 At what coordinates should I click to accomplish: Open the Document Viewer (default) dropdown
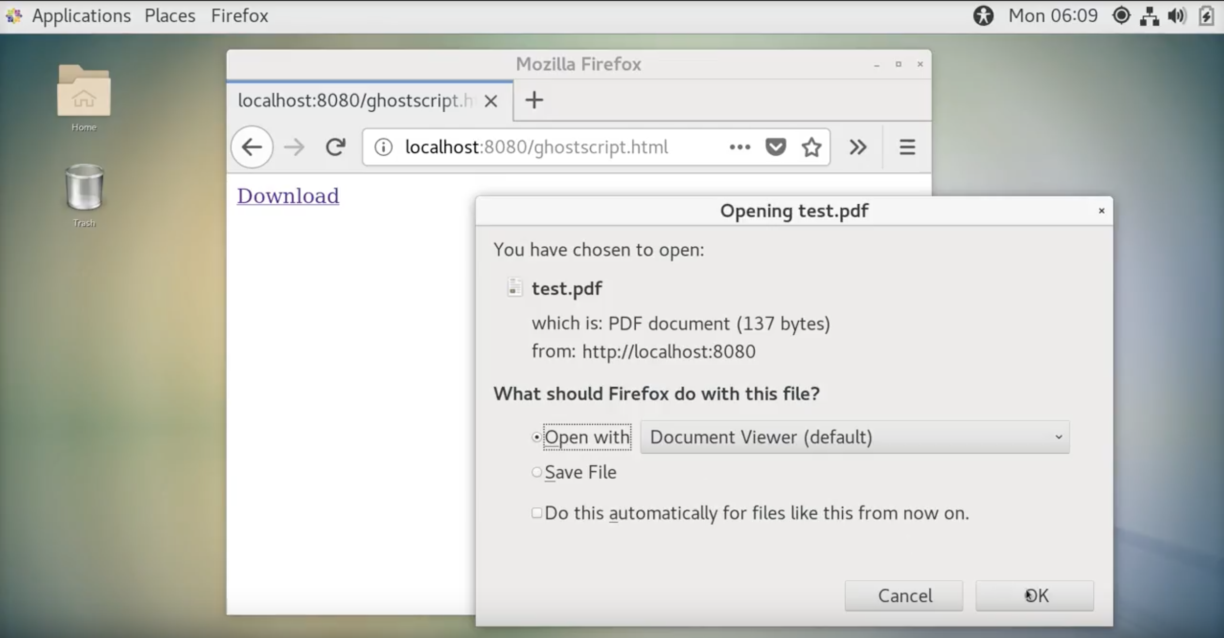click(x=855, y=437)
